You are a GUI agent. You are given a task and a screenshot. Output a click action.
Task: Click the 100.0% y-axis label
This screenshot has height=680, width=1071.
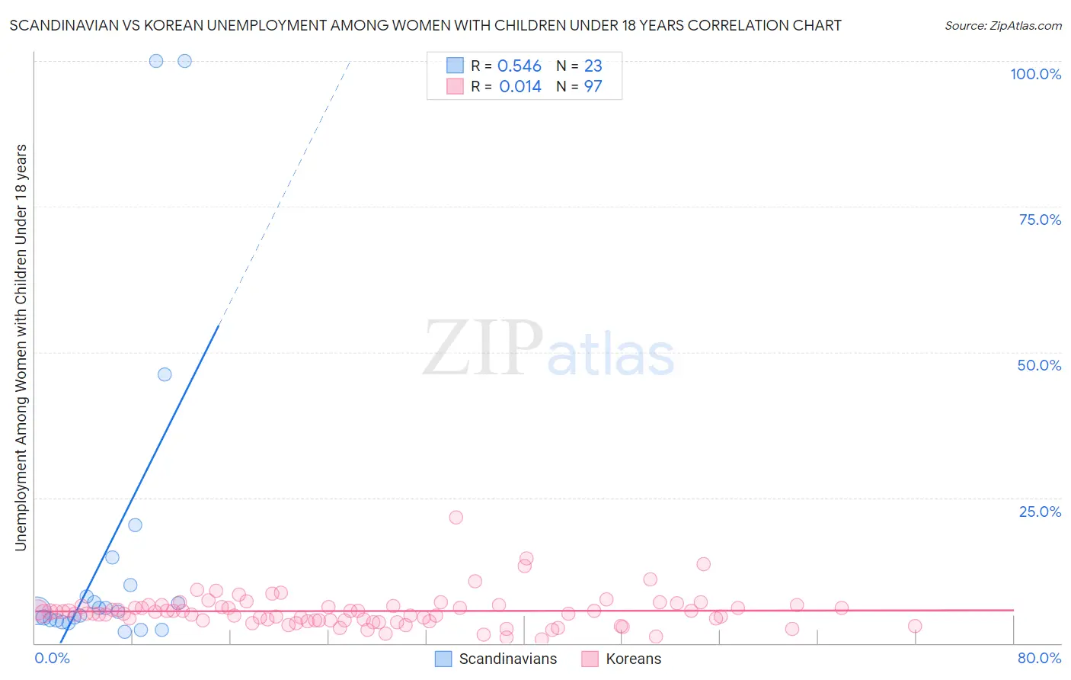[1035, 74]
